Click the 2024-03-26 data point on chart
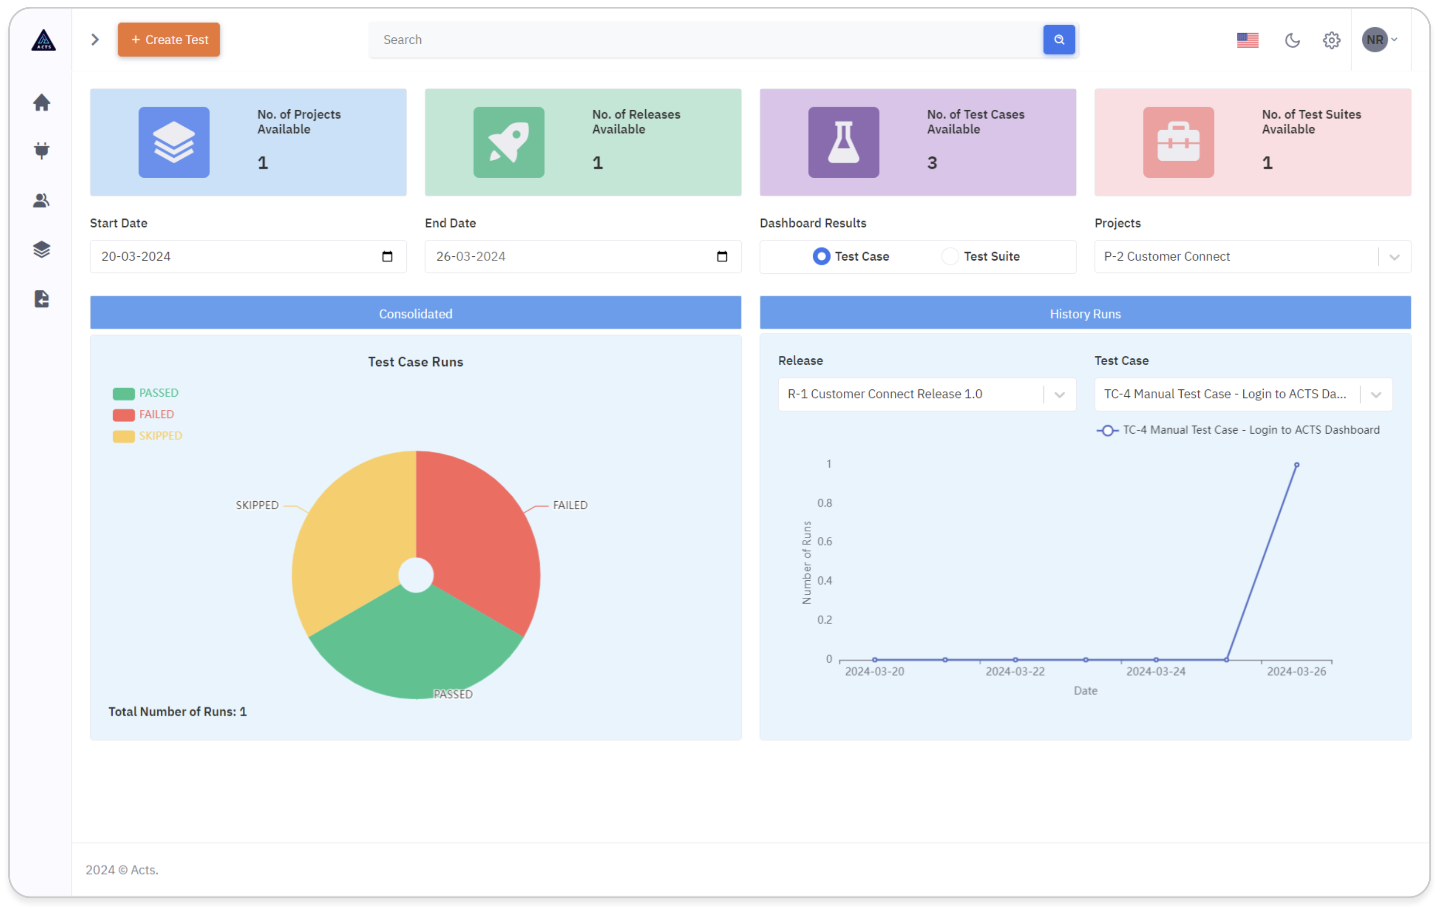The height and width of the screenshot is (909, 1438). pyautogui.click(x=1296, y=465)
